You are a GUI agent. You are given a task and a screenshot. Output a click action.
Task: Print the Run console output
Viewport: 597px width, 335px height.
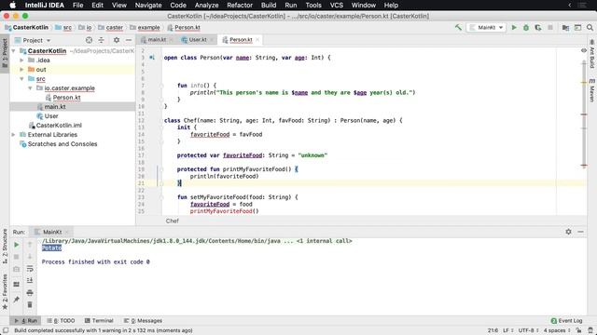(30, 292)
